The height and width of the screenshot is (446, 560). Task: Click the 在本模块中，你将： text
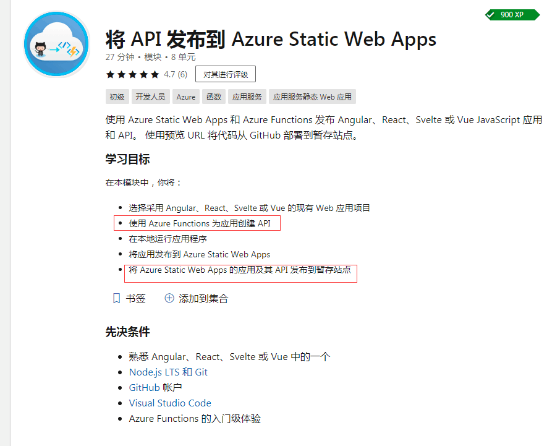click(143, 182)
